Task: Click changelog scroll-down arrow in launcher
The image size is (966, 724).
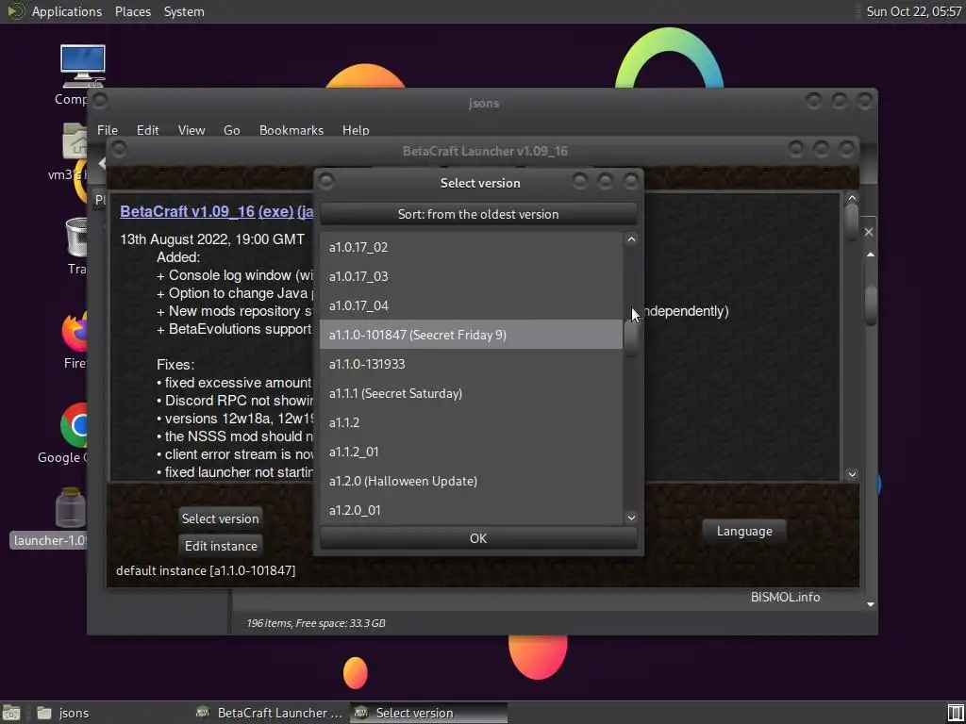Action: pyautogui.click(x=852, y=474)
